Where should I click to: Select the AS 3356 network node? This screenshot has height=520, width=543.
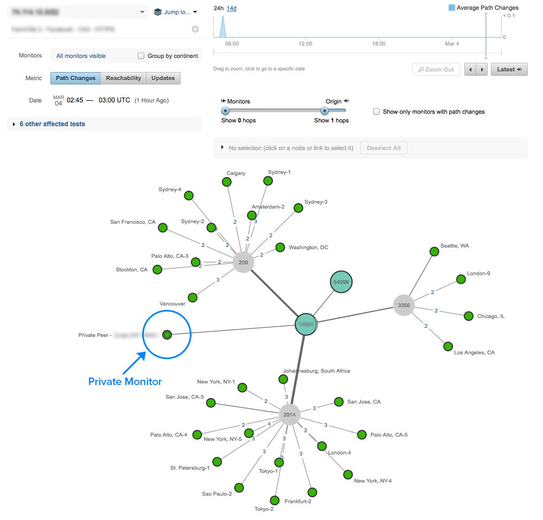pos(404,305)
